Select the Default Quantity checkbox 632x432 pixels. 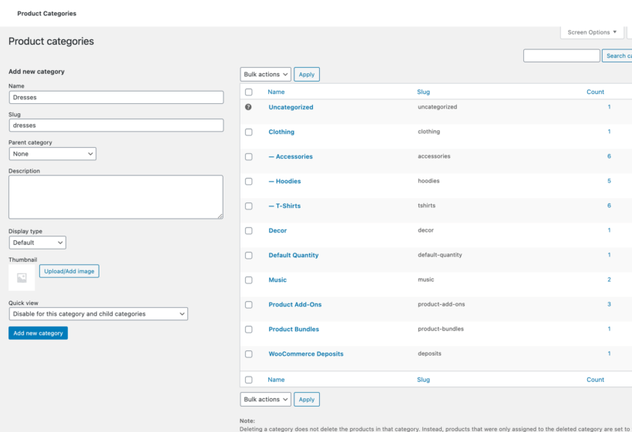(x=249, y=256)
